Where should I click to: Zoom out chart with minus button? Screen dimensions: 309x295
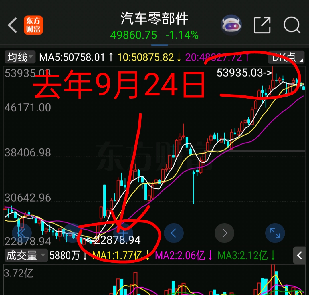click(72, 233)
